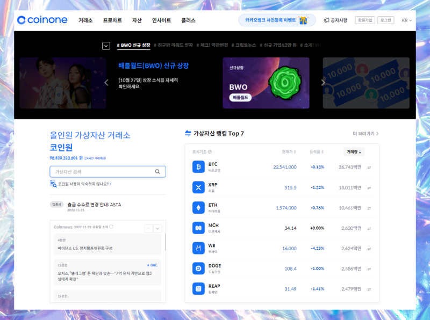Open the DOGE coin icon

pyautogui.click(x=198, y=268)
